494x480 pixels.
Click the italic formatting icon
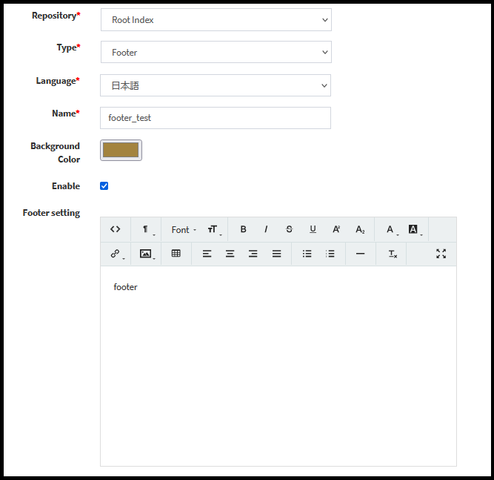(266, 230)
